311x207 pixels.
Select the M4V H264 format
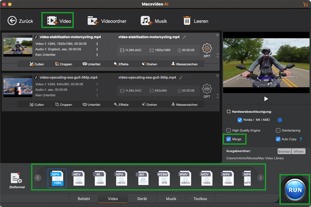[227, 178]
